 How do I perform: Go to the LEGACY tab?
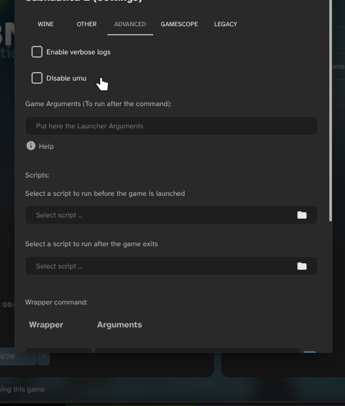225,24
